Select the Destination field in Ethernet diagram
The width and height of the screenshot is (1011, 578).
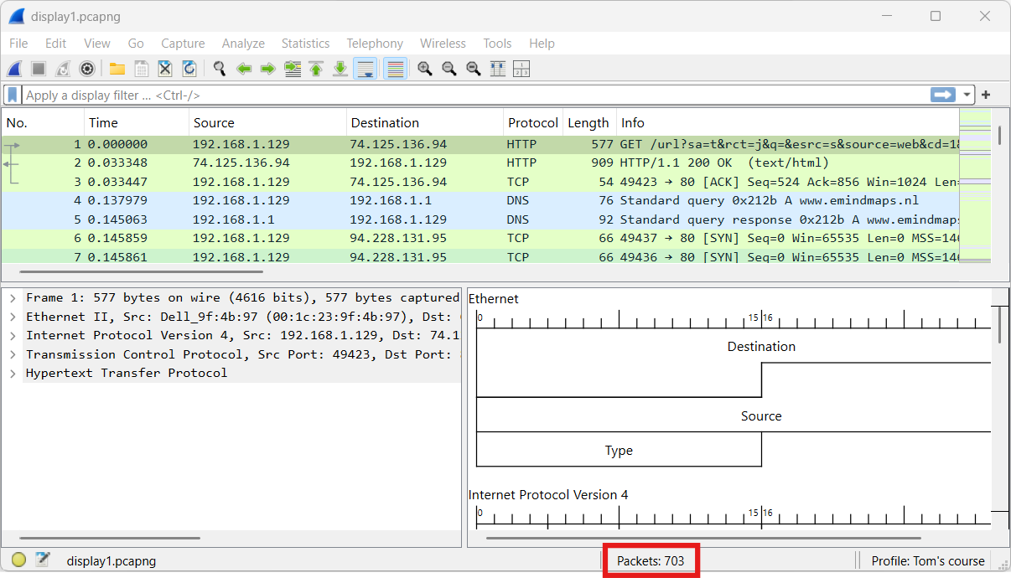(761, 346)
